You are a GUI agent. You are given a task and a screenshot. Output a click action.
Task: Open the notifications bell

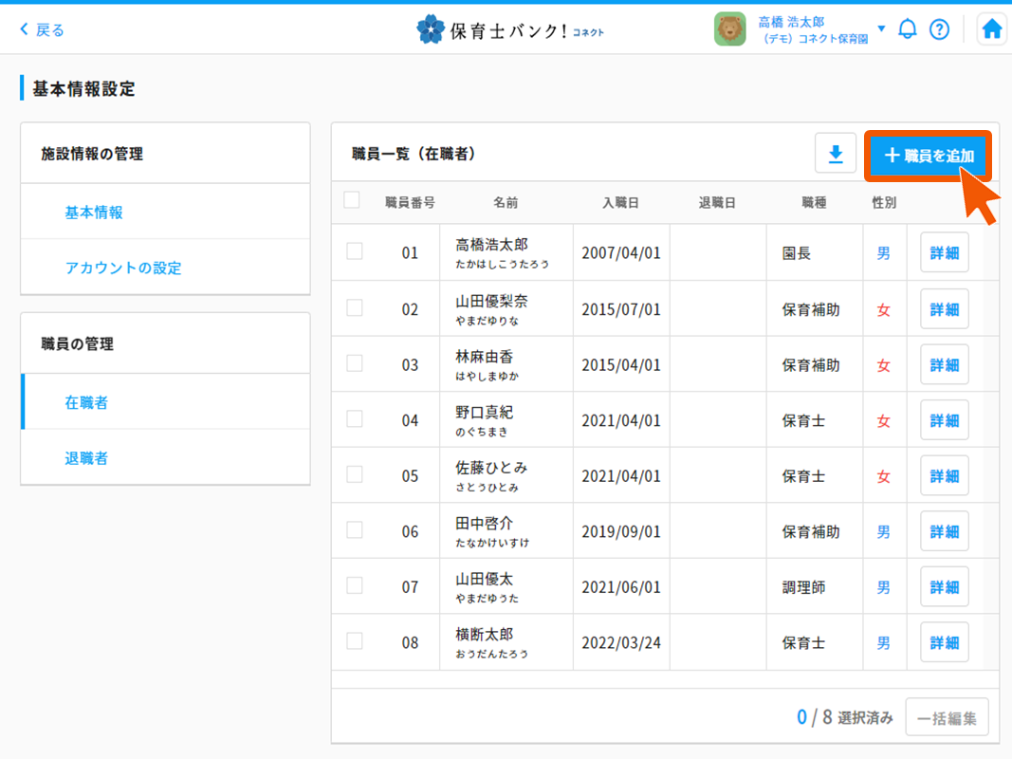point(907,29)
